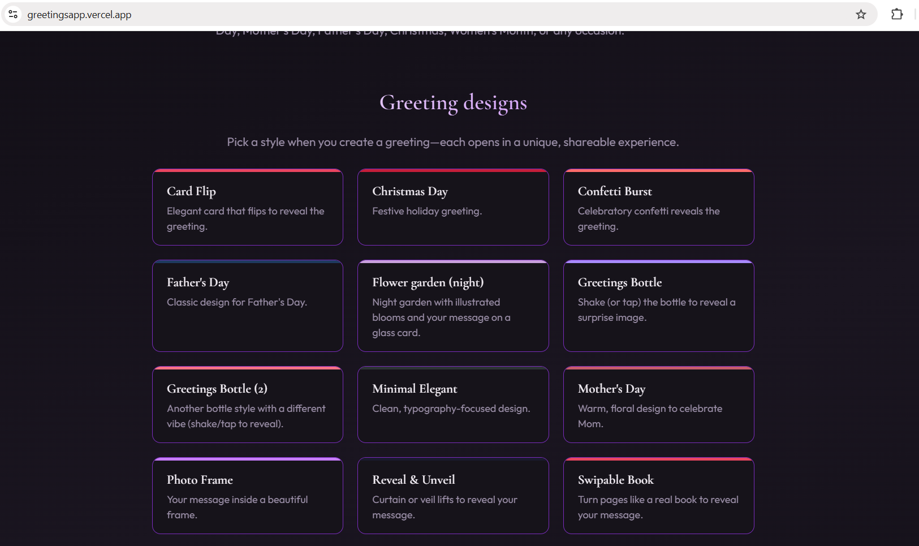Click 'Classic design for Father's Day.' text

(237, 302)
